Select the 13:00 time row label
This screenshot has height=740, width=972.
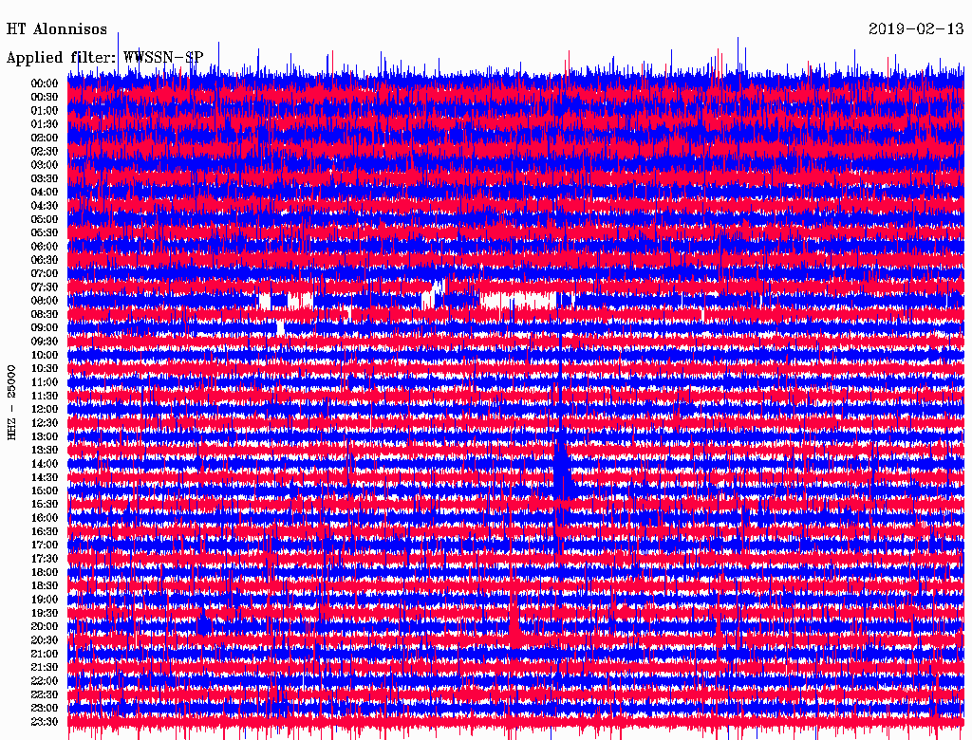(45, 436)
